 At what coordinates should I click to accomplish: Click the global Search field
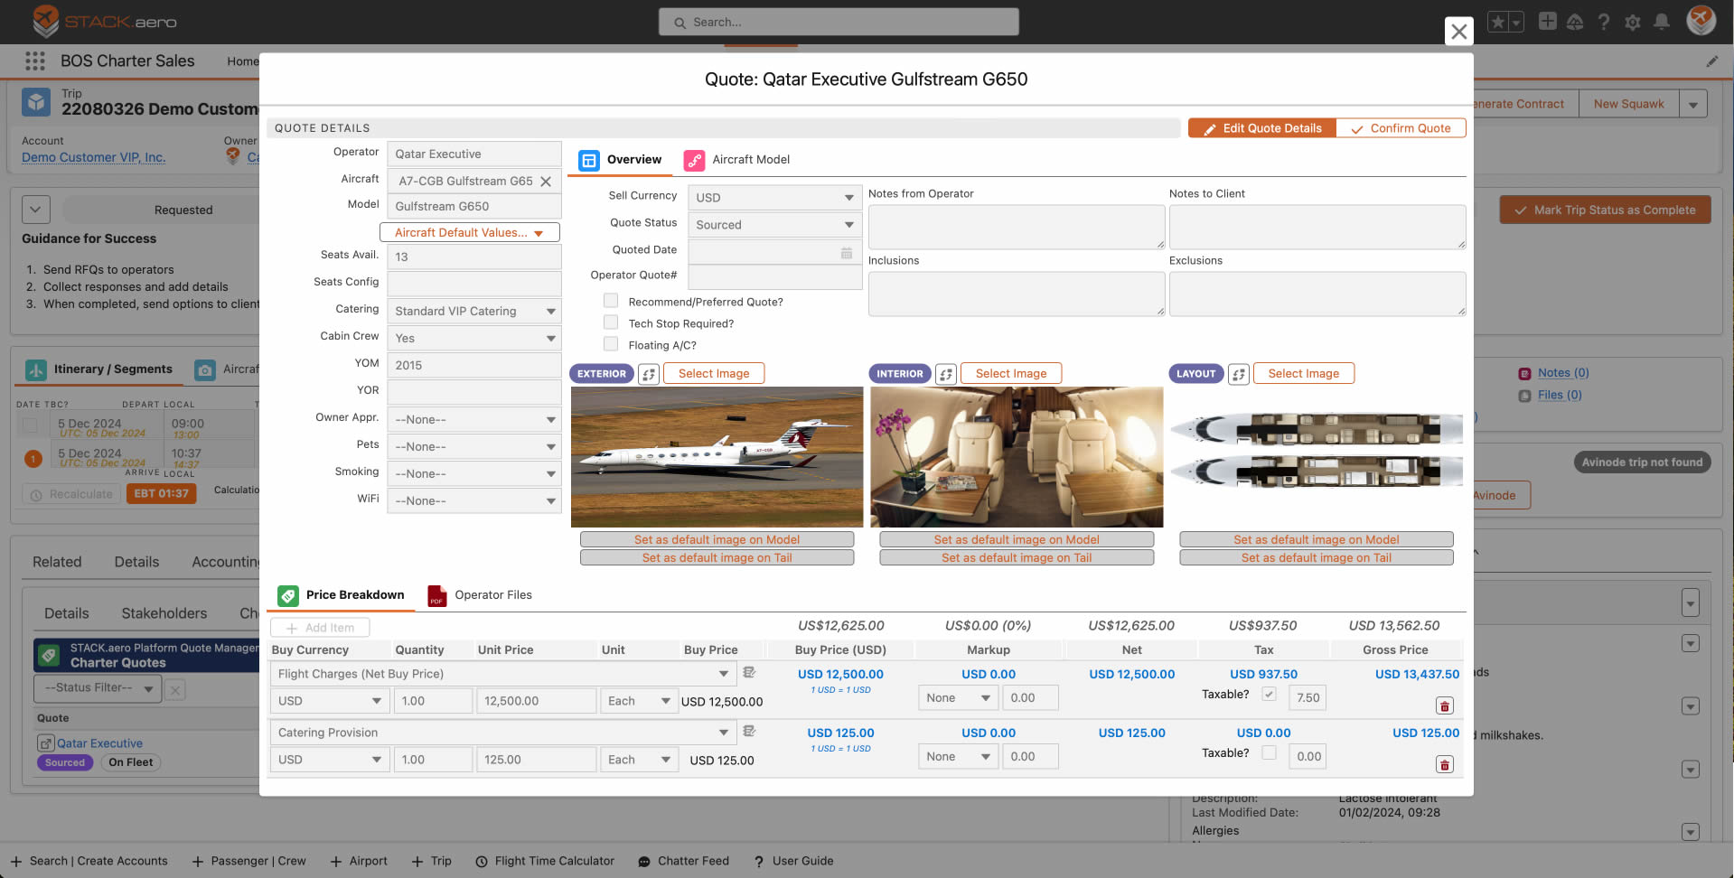pyautogui.click(x=839, y=22)
